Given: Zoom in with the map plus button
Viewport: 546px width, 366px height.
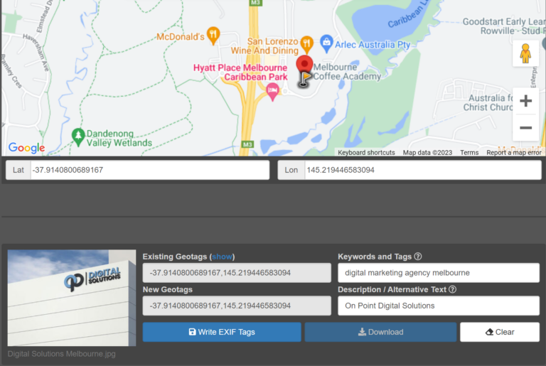Looking at the screenshot, I should click(x=525, y=101).
